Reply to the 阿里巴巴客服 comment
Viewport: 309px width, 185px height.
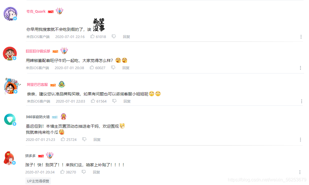pyautogui.click(x=127, y=101)
